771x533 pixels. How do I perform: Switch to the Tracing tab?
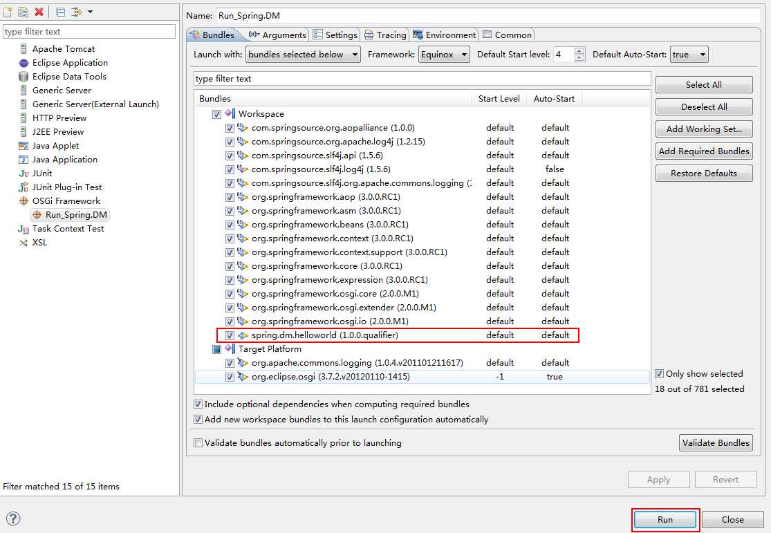click(x=386, y=35)
